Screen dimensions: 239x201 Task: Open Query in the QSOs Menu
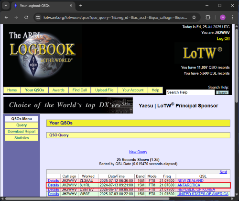22,125
